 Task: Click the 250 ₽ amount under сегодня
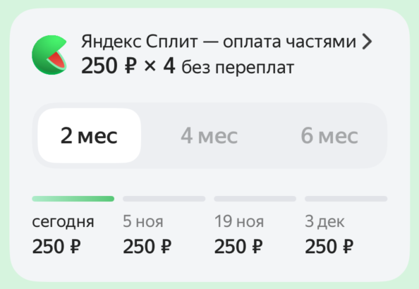[56, 246]
